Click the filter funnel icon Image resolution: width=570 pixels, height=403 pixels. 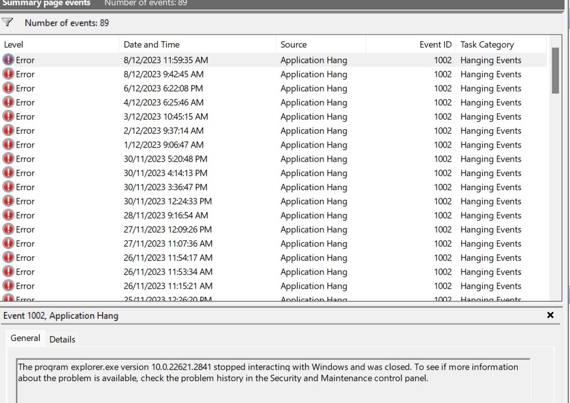click(x=7, y=22)
